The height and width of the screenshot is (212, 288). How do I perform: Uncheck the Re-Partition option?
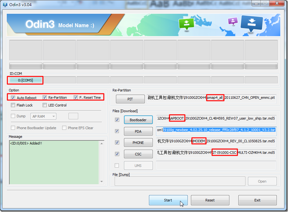coord(45,98)
